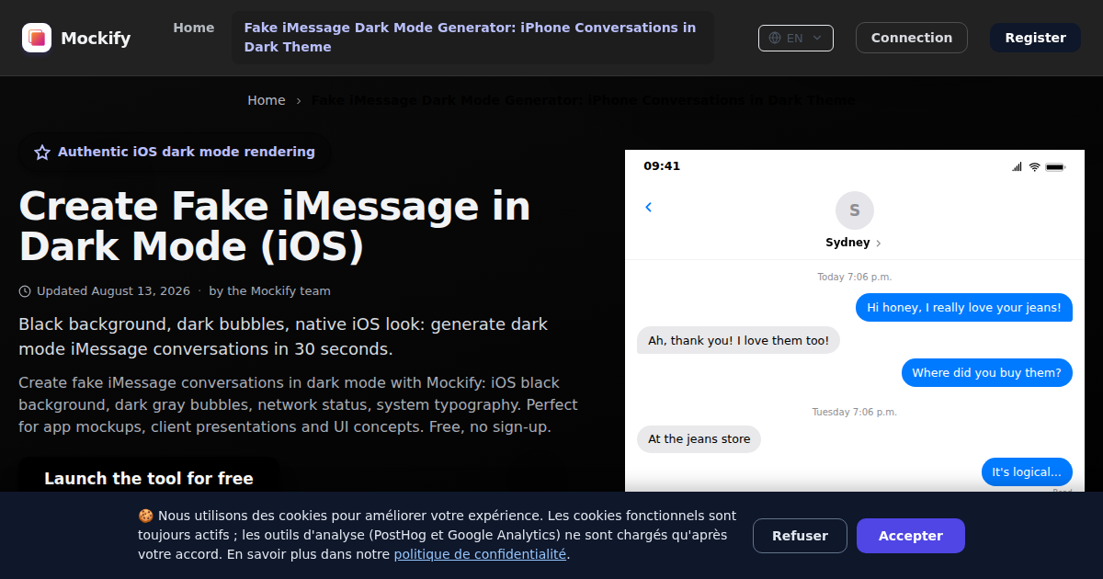Click the breadcrumb chevron separator
This screenshot has height=579, width=1103.
pyautogui.click(x=299, y=101)
